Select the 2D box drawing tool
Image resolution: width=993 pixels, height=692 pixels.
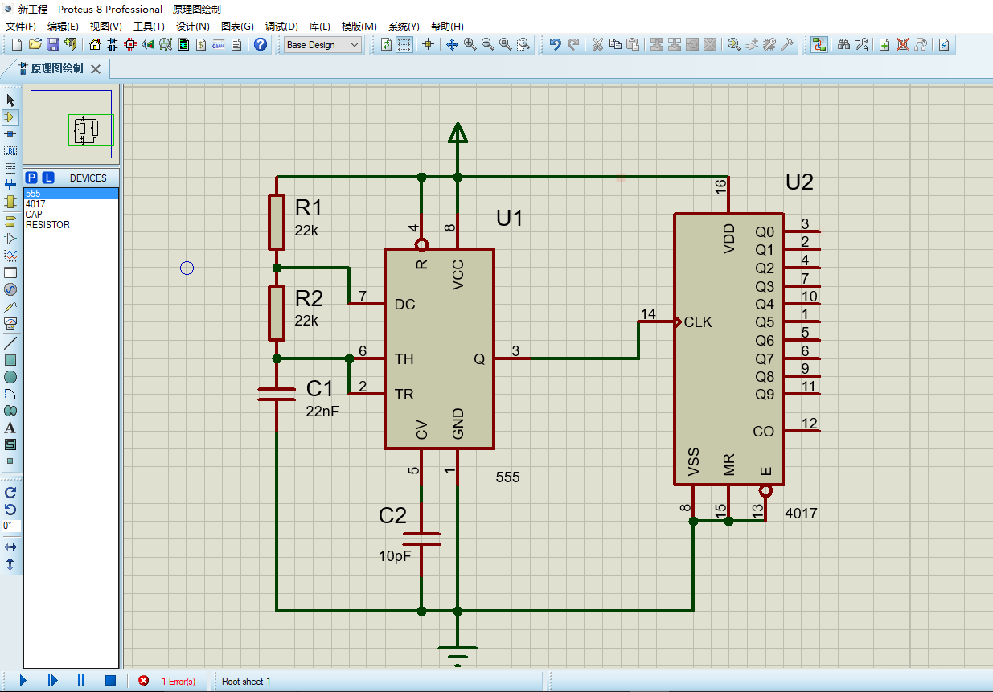click(10, 360)
